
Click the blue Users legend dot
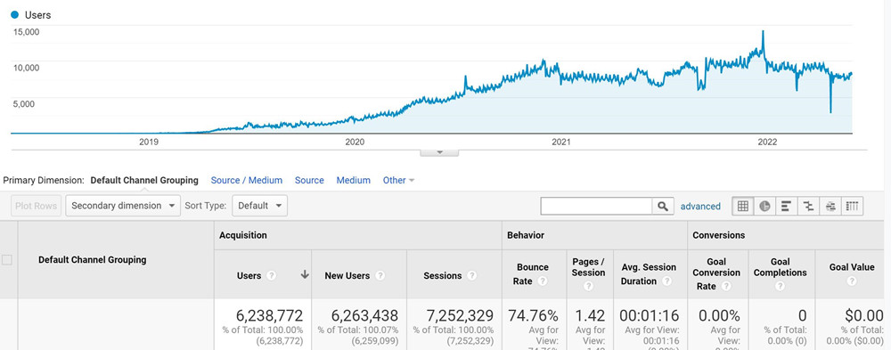pos(15,15)
